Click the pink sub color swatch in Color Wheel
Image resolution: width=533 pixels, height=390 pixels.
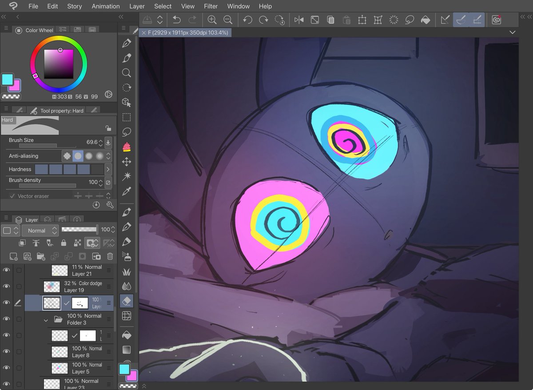click(x=16, y=87)
